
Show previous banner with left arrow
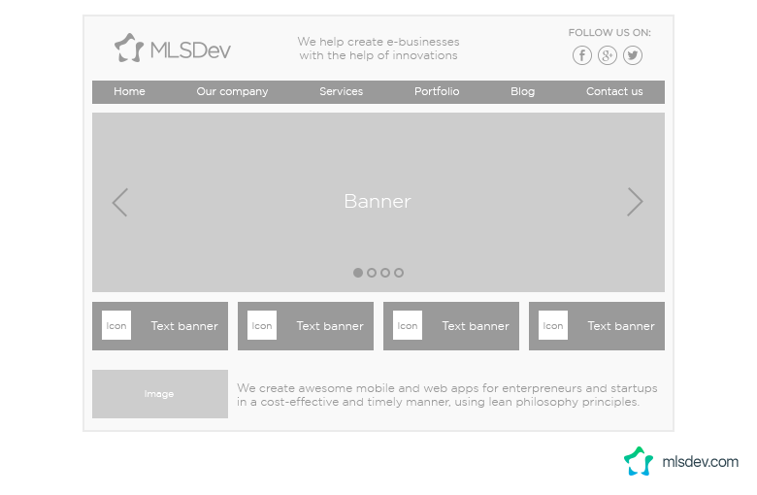(x=119, y=202)
